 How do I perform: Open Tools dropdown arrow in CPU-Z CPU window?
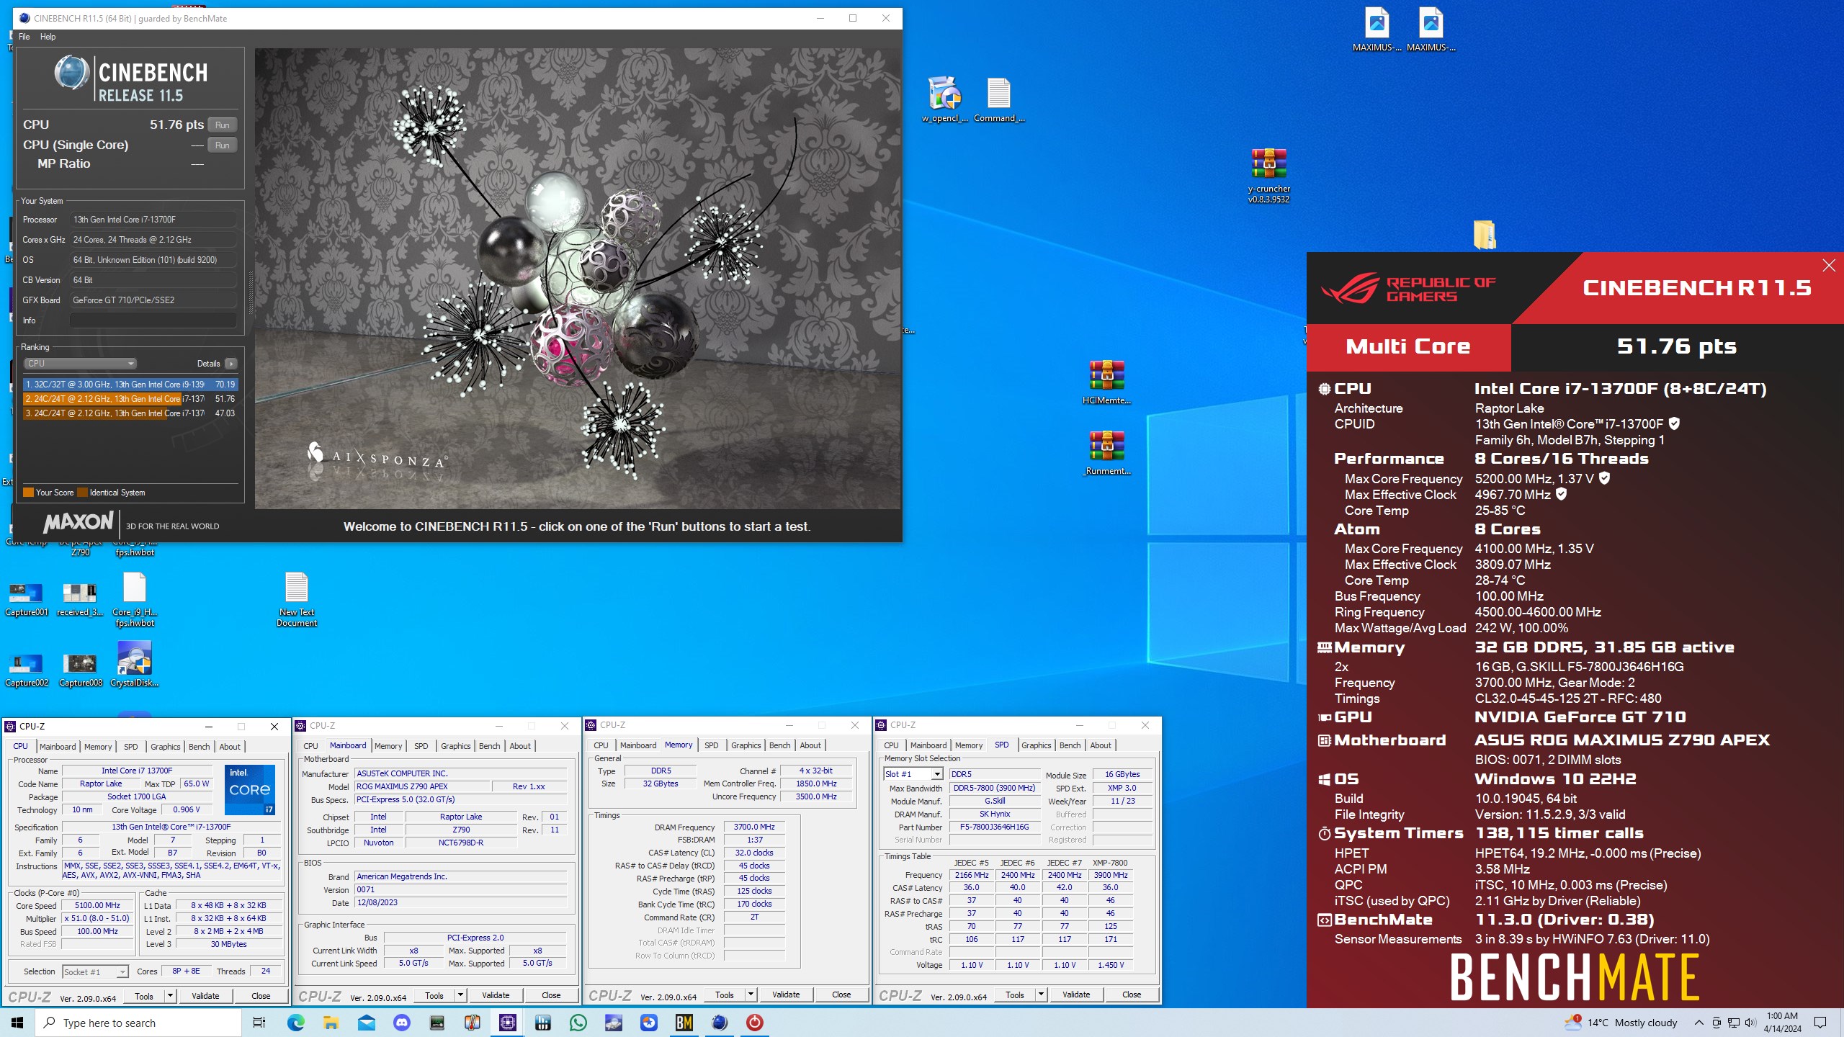[170, 996]
